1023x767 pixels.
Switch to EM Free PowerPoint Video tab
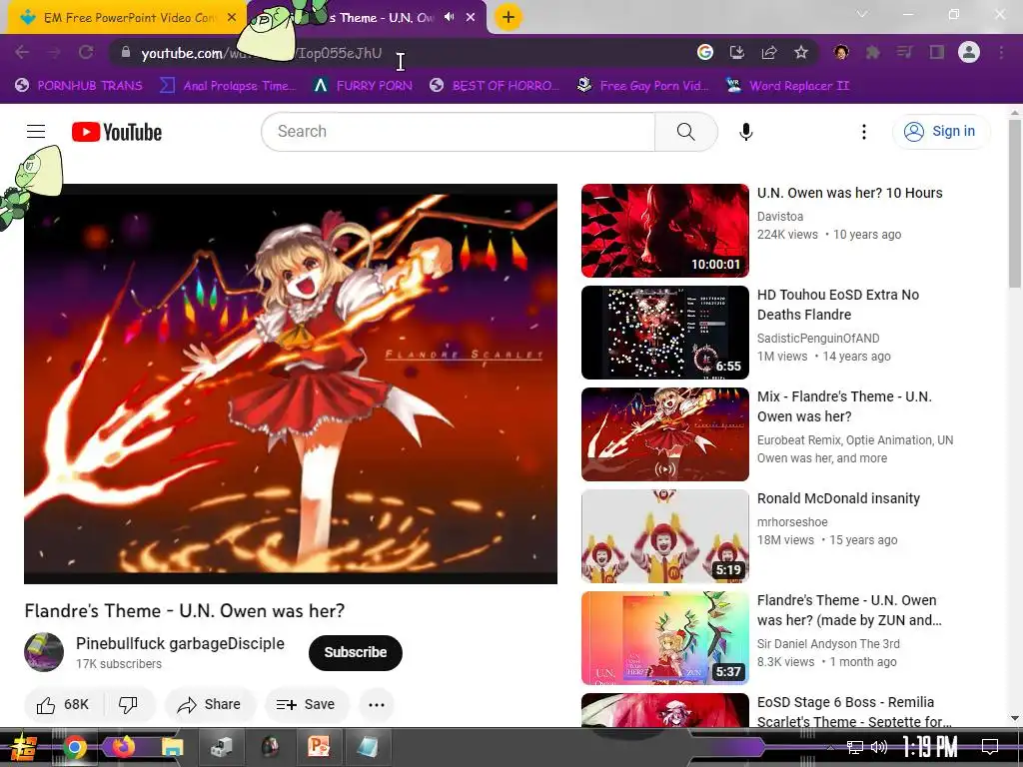pyautogui.click(x=128, y=18)
